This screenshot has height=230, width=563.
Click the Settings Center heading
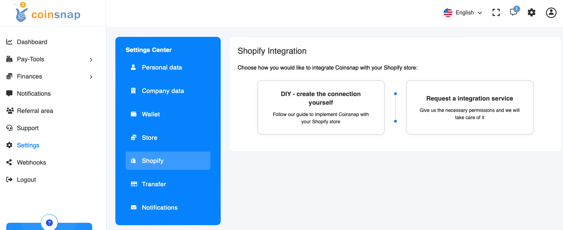tap(149, 50)
